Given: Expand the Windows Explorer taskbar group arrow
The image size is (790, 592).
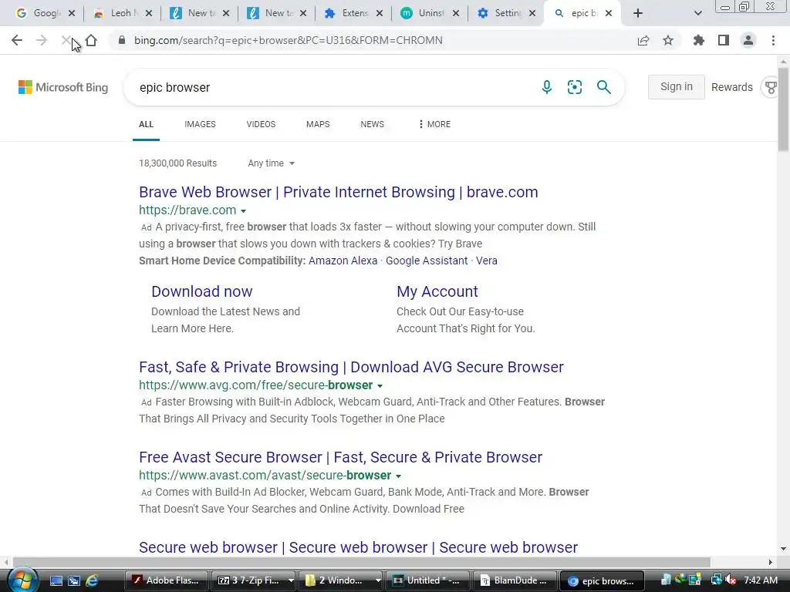Looking at the screenshot, I should pyautogui.click(x=378, y=580).
